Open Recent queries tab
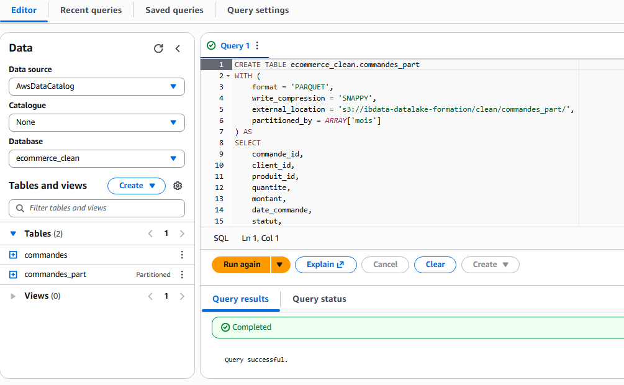This screenshot has height=385, width=624. tap(91, 11)
